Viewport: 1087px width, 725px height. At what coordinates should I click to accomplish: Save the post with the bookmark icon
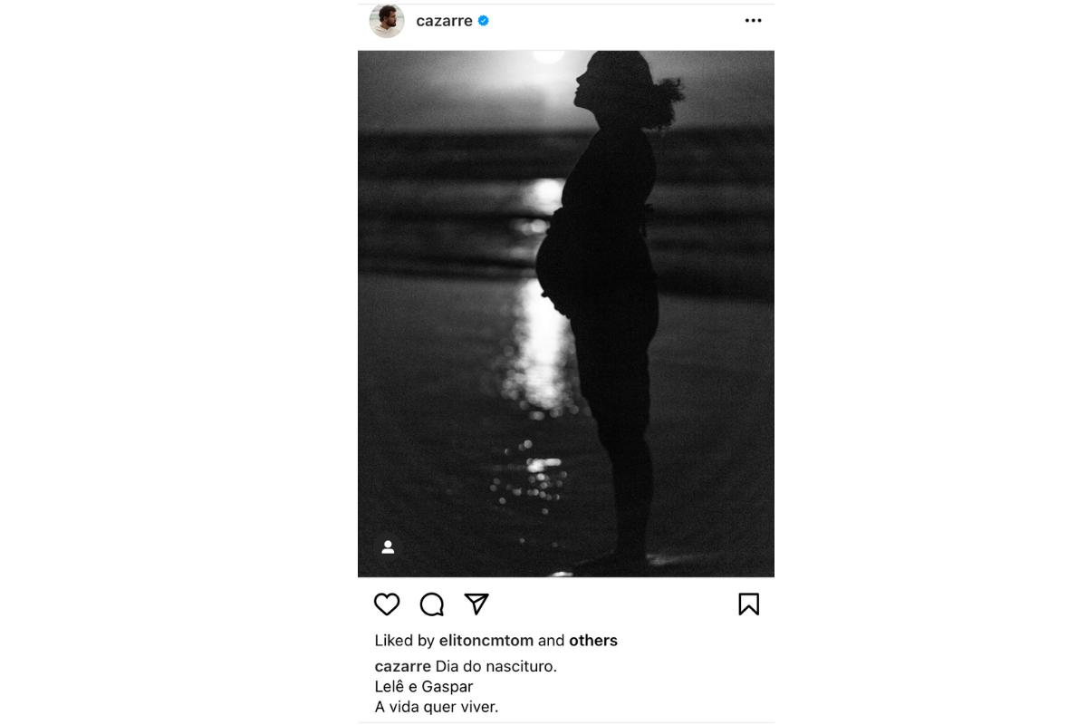click(748, 604)
